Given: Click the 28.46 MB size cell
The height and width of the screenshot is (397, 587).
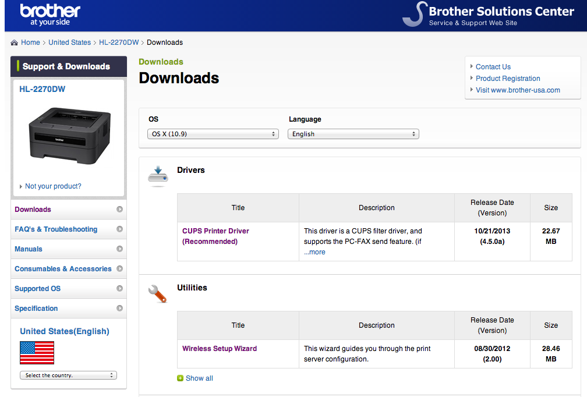Looking at the screenshot, I should pos(551,353).
